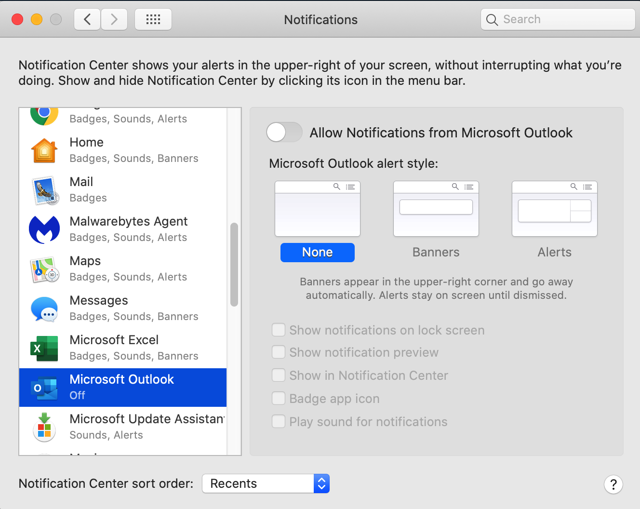Click the Mail app stamp icon

click(44, 190)
